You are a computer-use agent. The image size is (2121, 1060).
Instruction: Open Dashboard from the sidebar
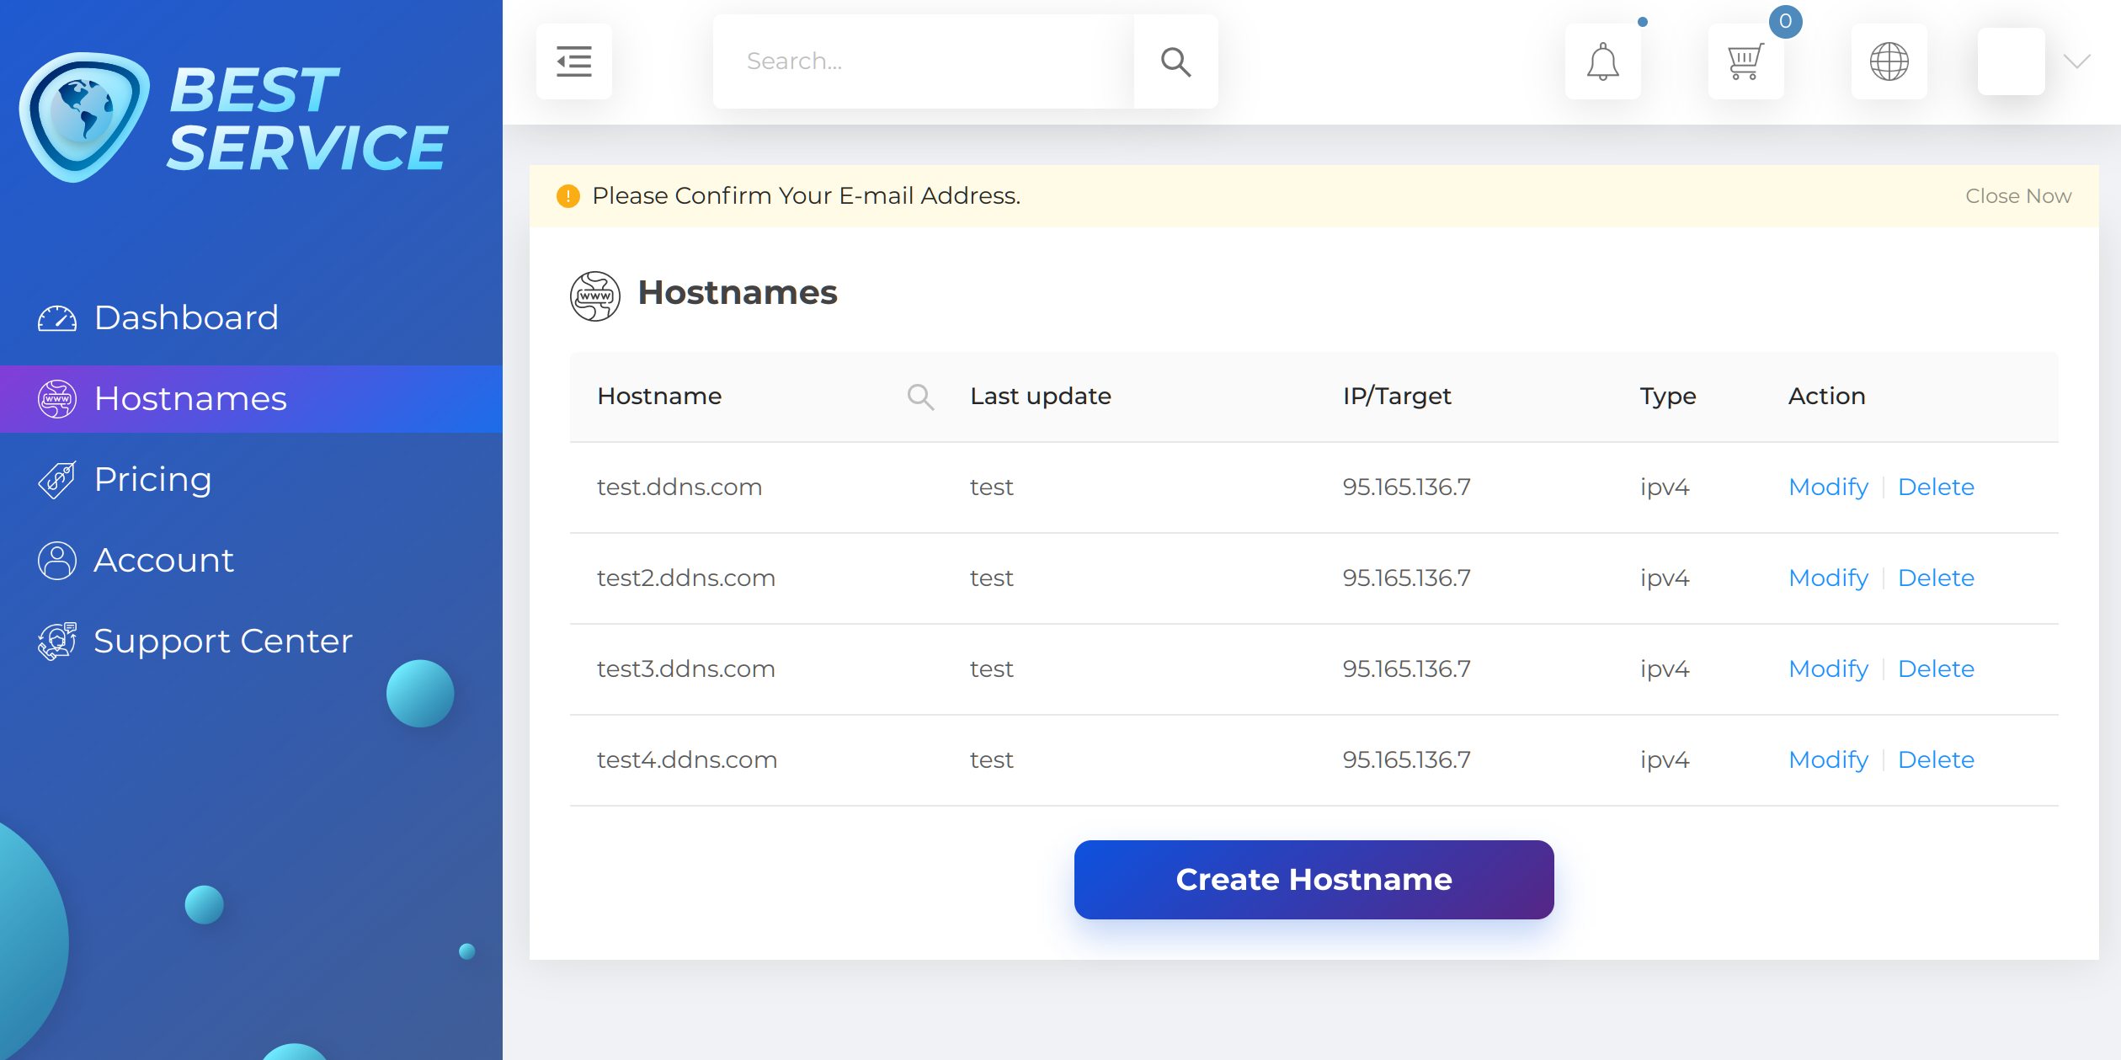186,318
